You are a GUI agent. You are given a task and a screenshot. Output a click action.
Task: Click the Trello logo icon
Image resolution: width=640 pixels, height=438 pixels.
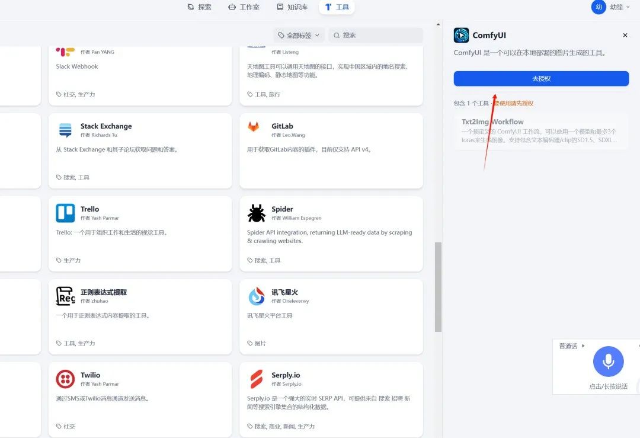click(x=65, y=213)
